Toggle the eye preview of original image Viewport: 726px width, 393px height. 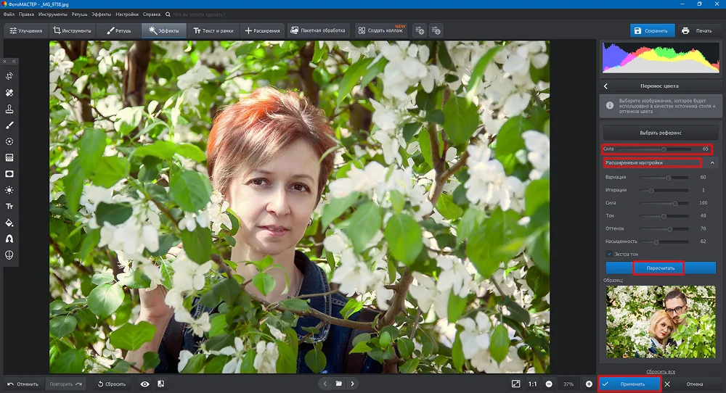(x=145, y=384)
